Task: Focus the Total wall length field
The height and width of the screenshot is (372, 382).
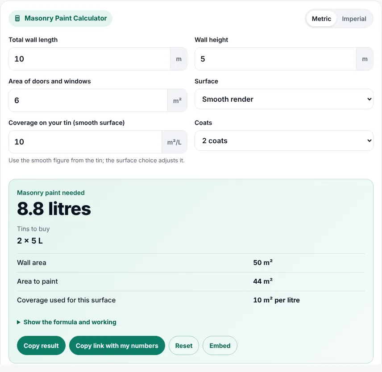Action: [89, 59]
